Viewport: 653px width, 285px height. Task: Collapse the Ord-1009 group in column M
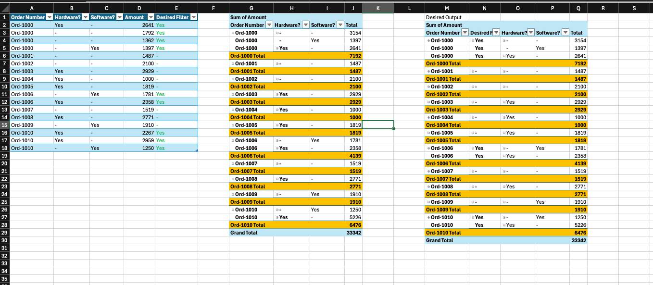pyautogui.click(x=428, y=202)
